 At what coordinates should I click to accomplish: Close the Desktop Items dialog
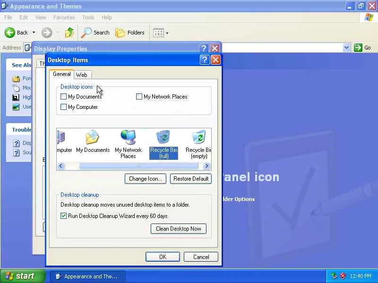(215, 60)
